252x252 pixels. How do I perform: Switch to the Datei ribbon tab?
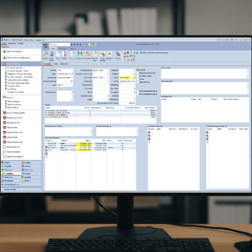(53, 48)
